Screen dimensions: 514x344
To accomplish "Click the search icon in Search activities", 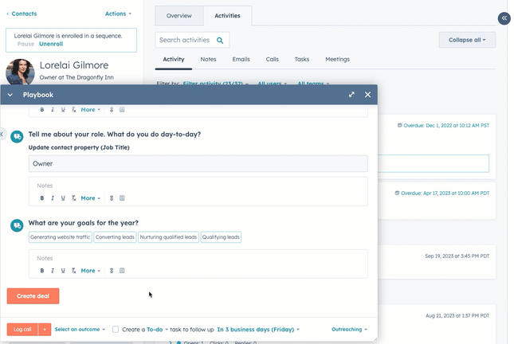I will (x=220, y=40).
